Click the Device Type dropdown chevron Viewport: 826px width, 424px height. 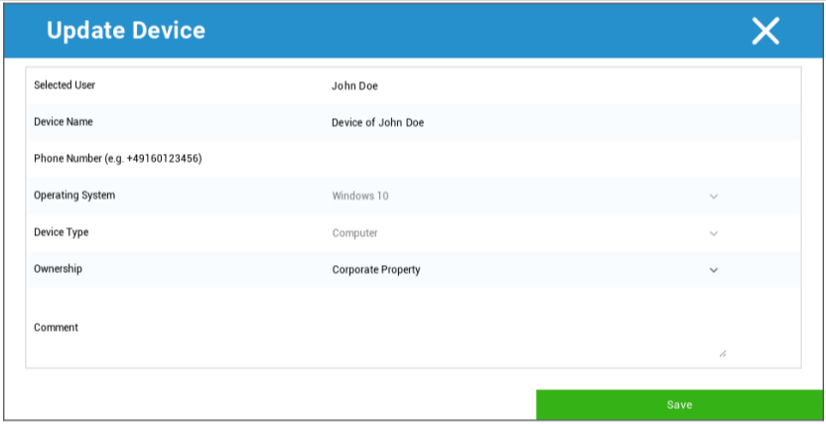click(x=713, y=233)
